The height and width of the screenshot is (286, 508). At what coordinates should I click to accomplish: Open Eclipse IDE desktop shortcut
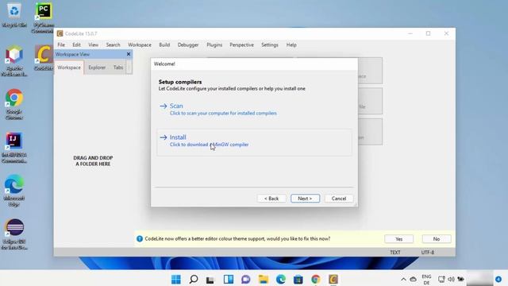click(14, 234)
